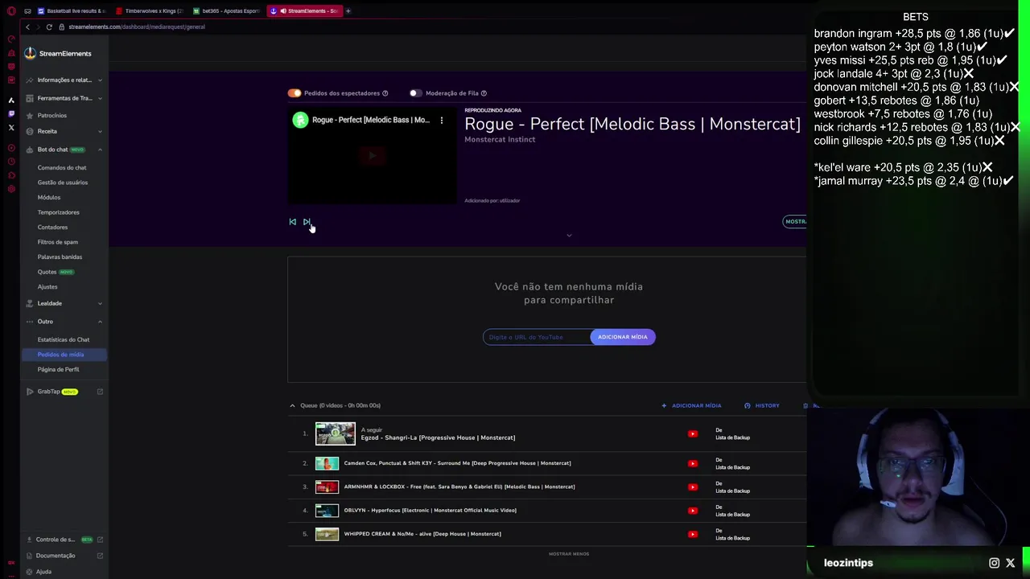Open Estatísticas do Chat
The height and width of the screenshot is (579, 1030).
[64, 339]
